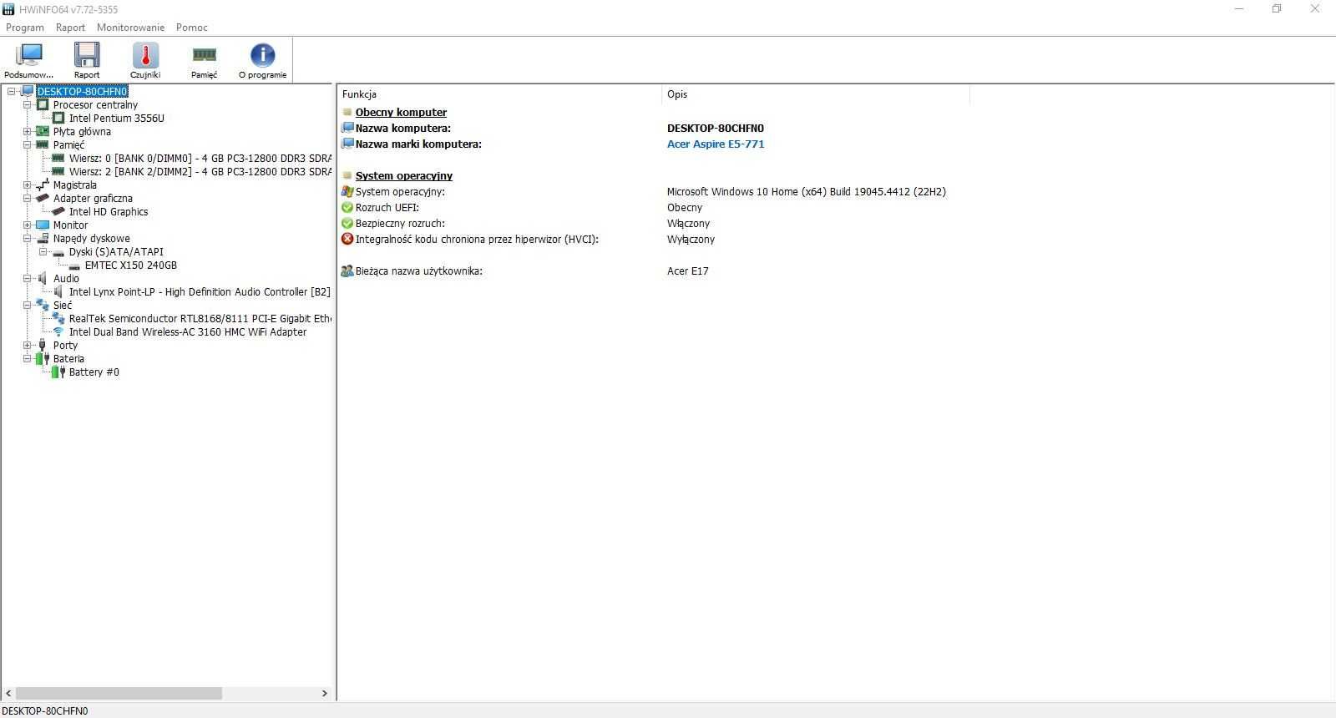Click the network icon beside Sieć node

(x=43, y=306)
